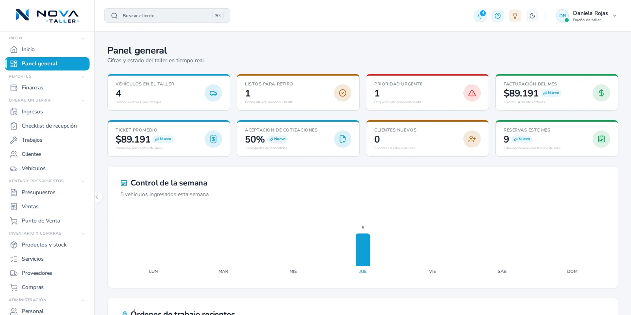Click document icon on Aceptación de cotizaciones card
Viewport: 631px width, 315px height.
coord(343,139)
